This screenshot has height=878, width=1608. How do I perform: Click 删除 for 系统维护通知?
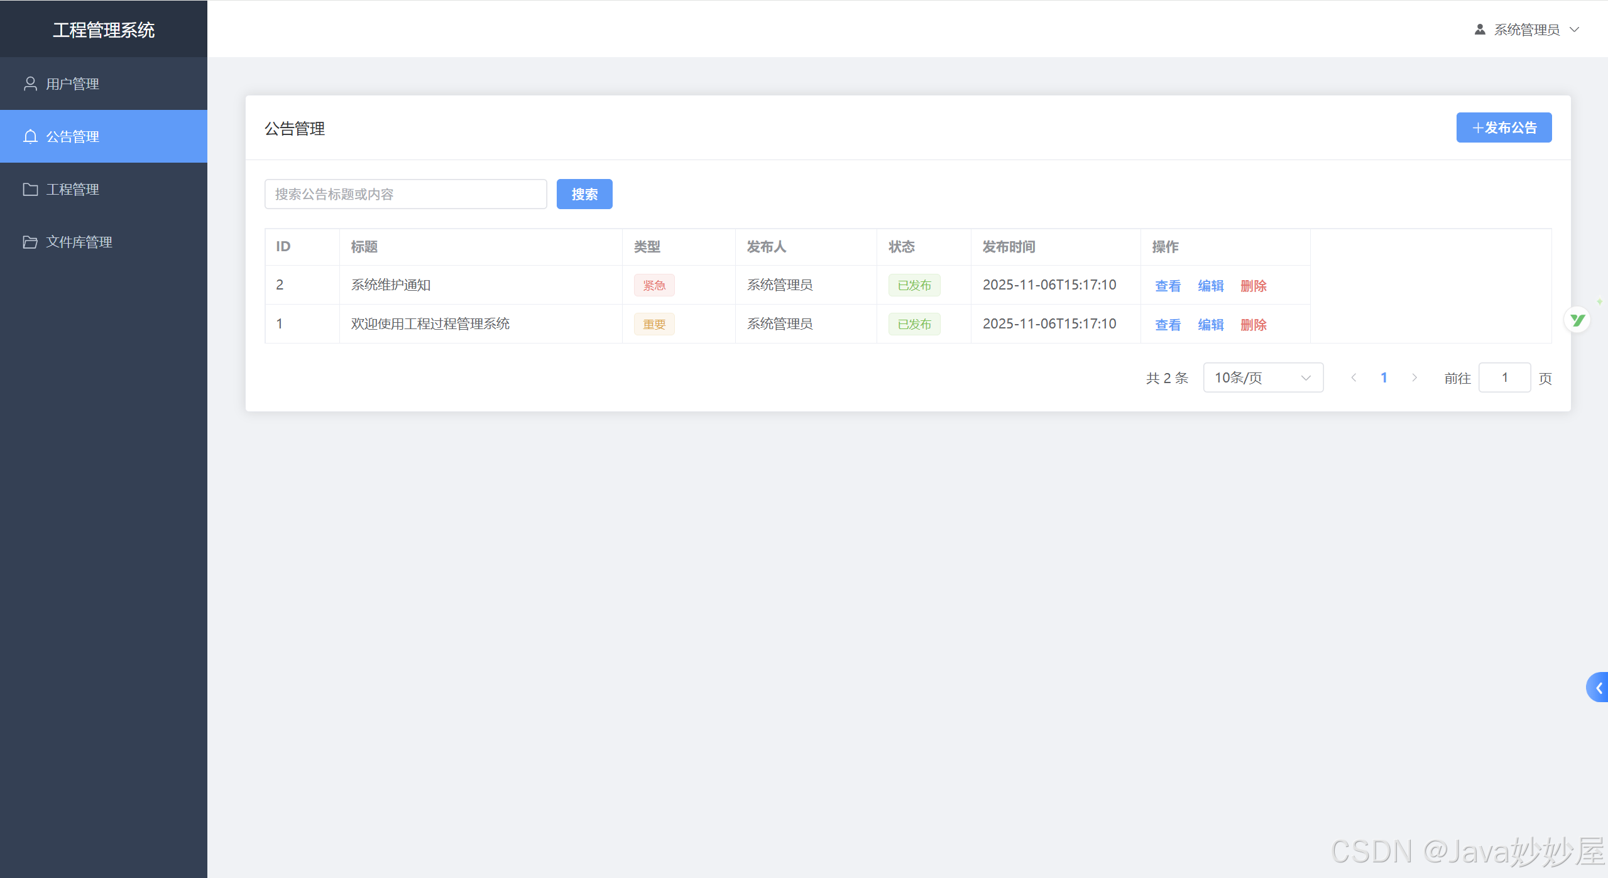1253,286
